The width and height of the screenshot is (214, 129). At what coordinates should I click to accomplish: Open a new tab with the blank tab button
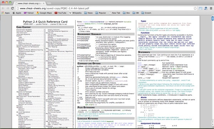click(x=49, y=3)
